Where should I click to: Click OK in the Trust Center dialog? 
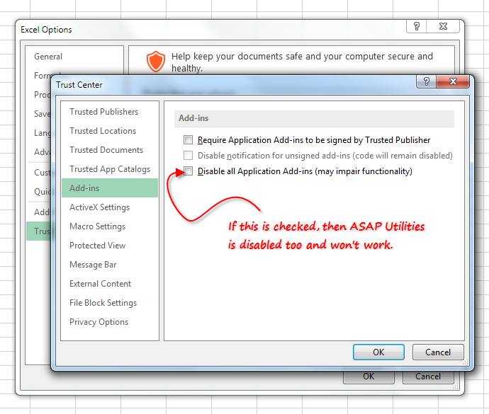[x=378, y=352]
